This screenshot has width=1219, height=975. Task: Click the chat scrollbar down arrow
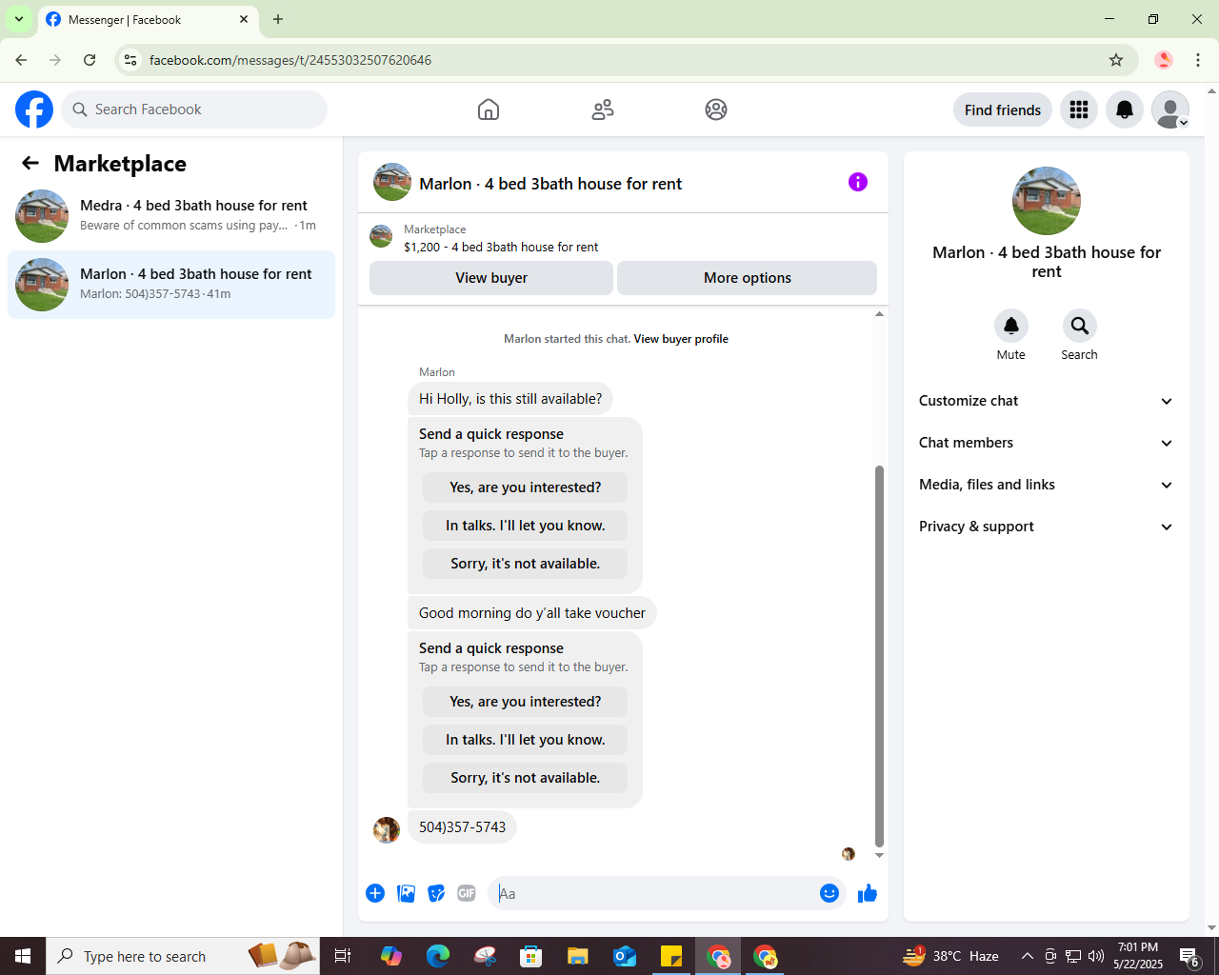coord(879,856)
